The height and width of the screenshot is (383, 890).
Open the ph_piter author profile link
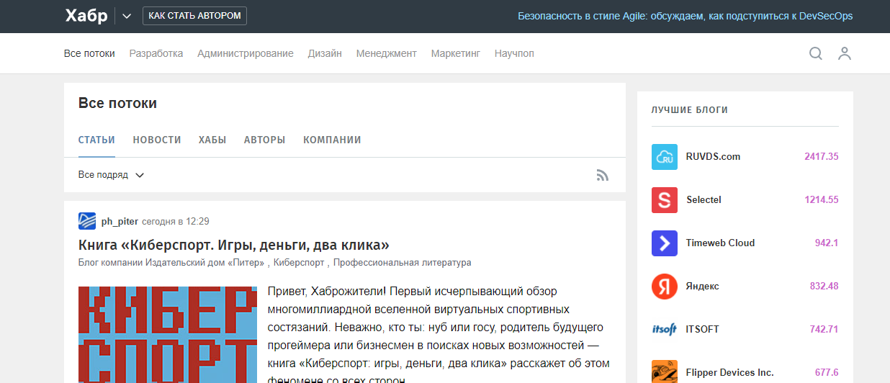point(120,221)
